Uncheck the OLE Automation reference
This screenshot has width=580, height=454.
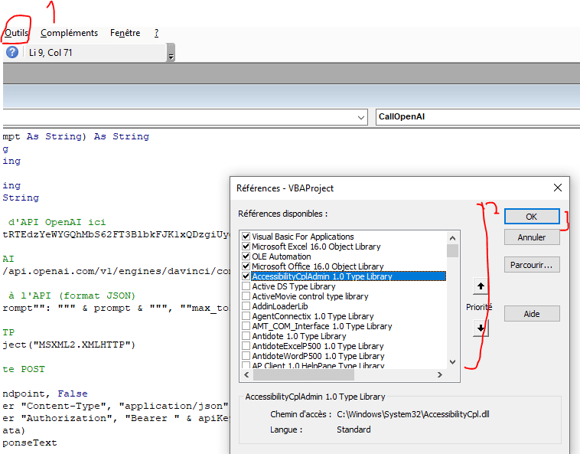246,256
